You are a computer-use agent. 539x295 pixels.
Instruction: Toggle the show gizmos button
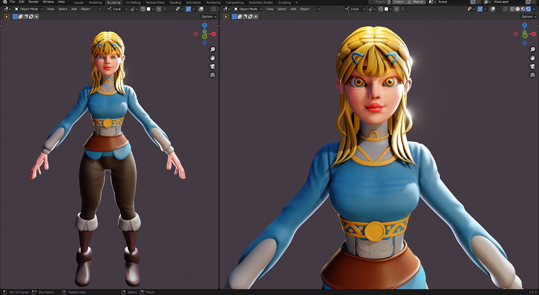[x=188, y=9]
